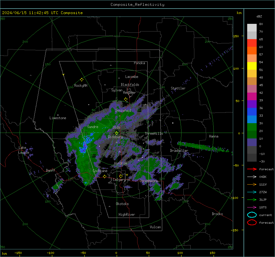This screenshot has width=275, height=257.
Task: Click the green radar streak east of Drumheller
Action: click(203, 147)
